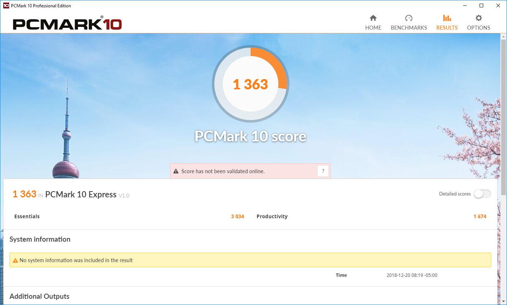Click the gear icon above Options
This screenshot has width=507, height=305.
click(478, 18)
